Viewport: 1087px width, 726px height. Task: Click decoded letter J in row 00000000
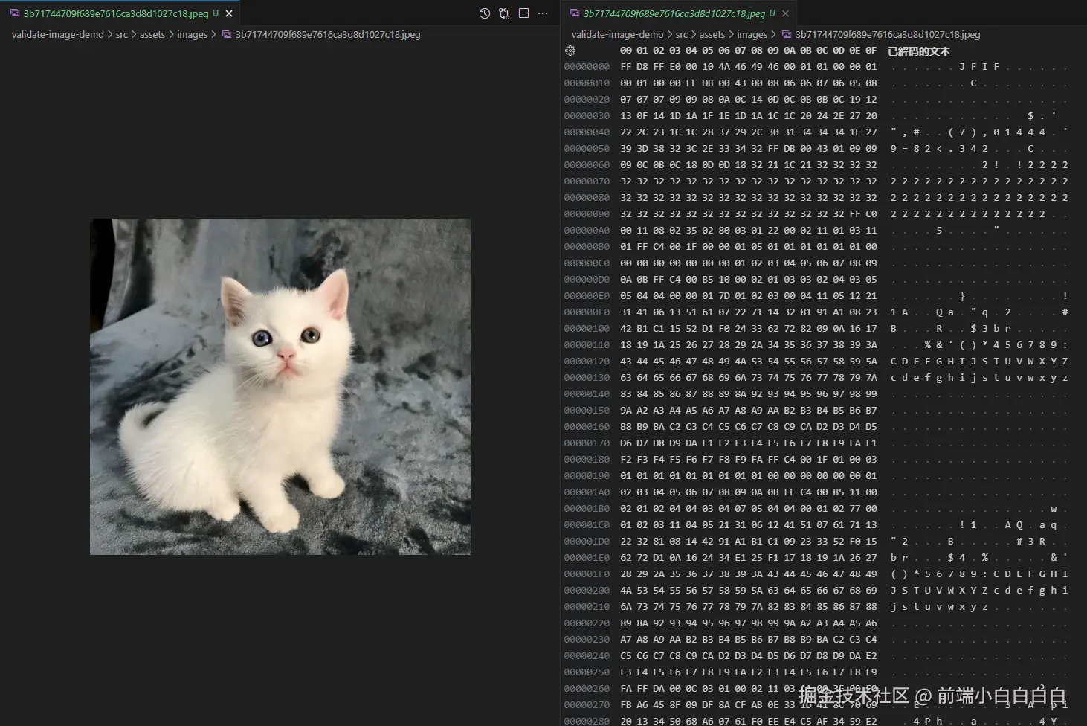pos(962,67)
